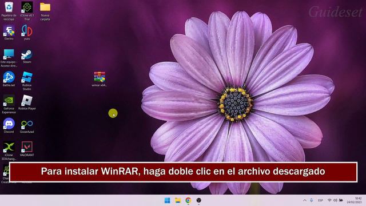Viewport: 366px width, 206px height.
Task: Open OBS Studio from the taskbar
Action: point(198,200)
